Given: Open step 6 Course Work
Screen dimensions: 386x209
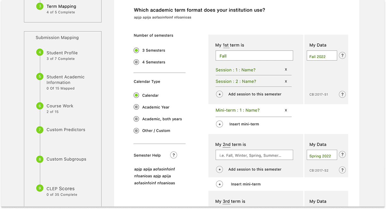Looking at the screenshot, I should (60, 106).
